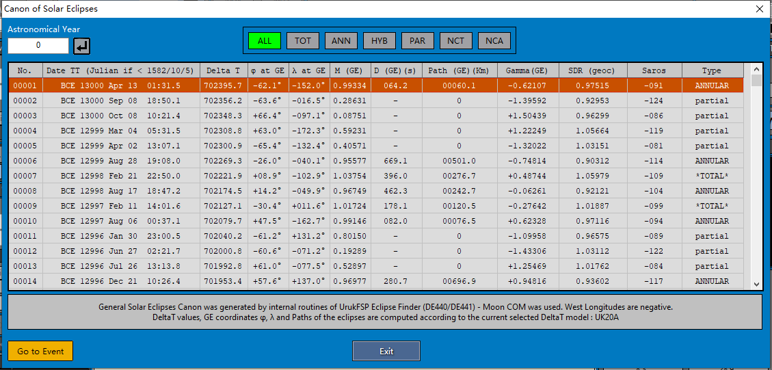Click the 'M (GE)' column header

tap(351, 70)
